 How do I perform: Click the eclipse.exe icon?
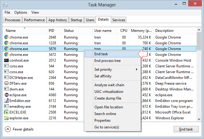pyautogui.click(x=6, y=95)
